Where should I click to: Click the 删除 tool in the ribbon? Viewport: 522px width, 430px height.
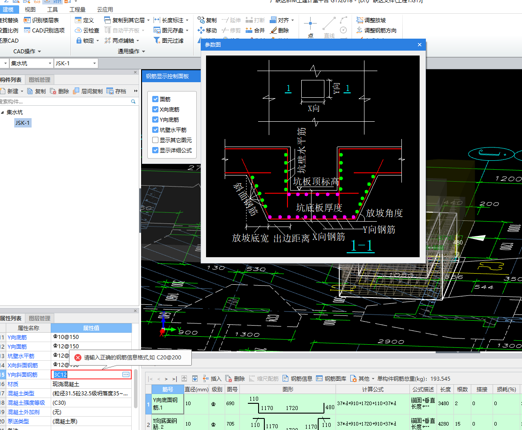pos(279,30)
